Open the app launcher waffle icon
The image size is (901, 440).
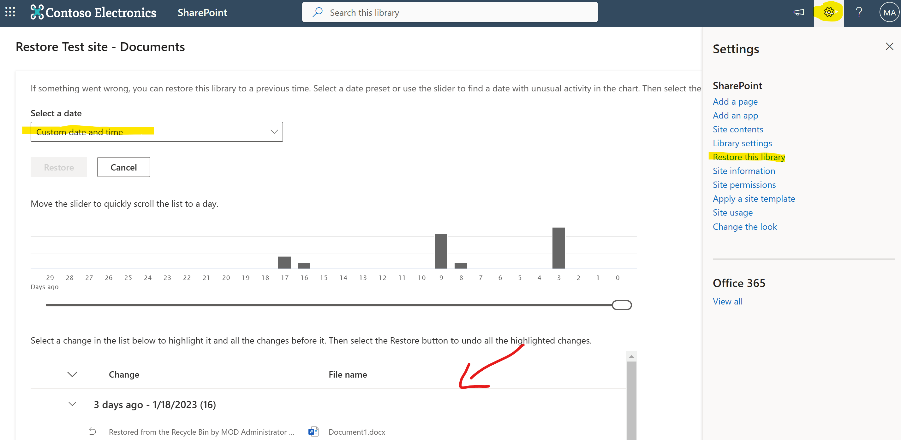[x=10, y=12]
